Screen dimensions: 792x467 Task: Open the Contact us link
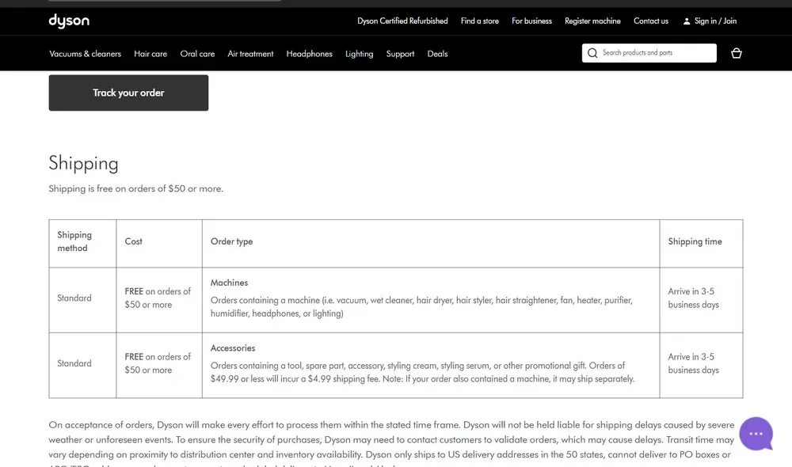pos(651,21)
